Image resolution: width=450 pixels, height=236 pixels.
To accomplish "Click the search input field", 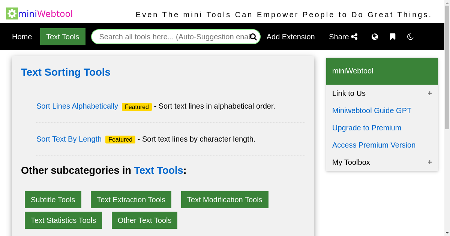I will tap(169, 37).
